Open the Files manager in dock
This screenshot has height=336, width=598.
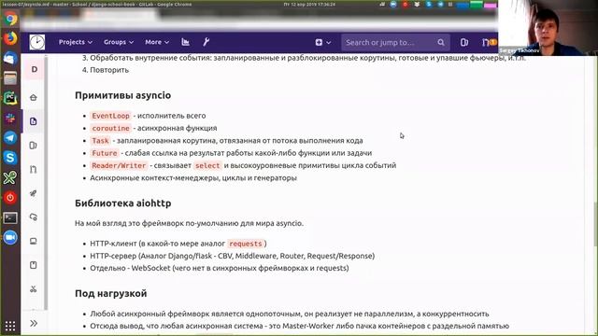coord(10,78)
